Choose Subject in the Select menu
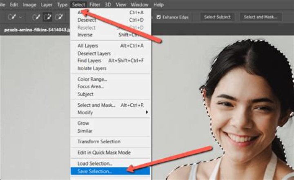The height and width of the screenshot is (180, 294). (110, 94)
